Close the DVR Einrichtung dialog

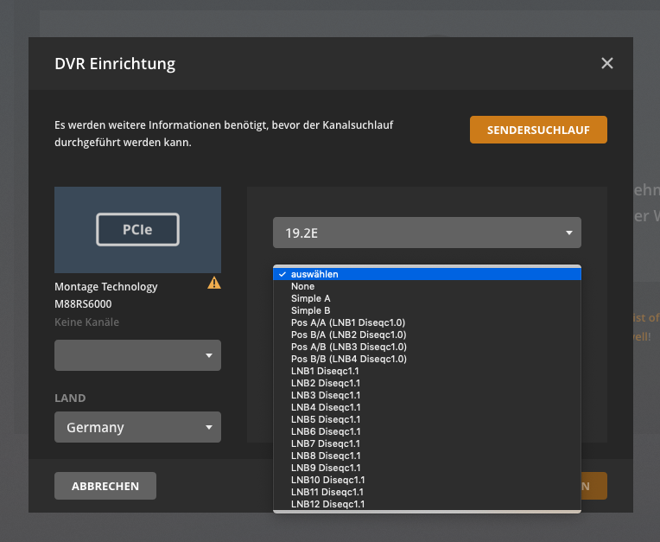[x=607, y=63]
